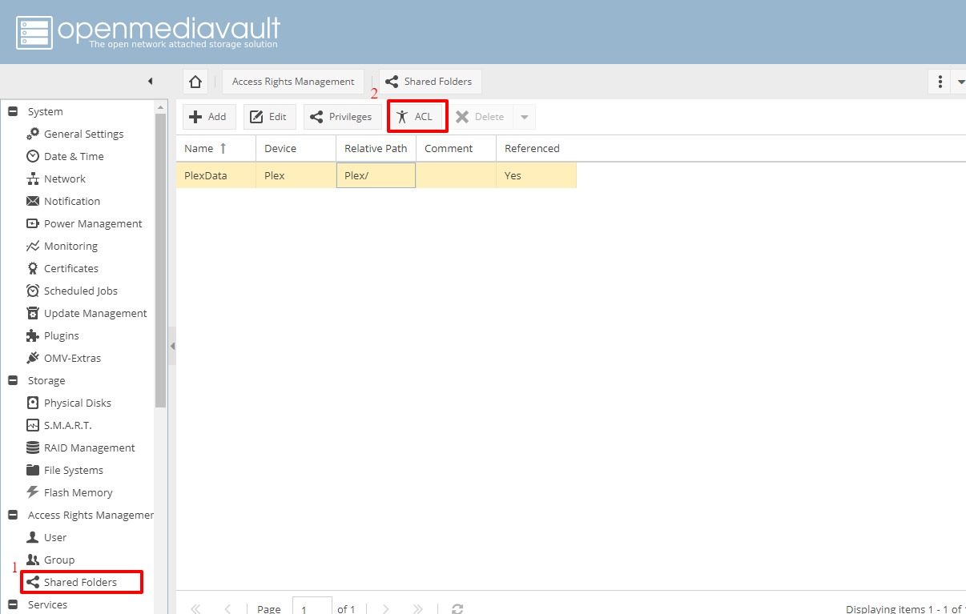The image size is (966, 614).
Task: Open dropdown arrow next to Delete
Action: pos(525,117)
